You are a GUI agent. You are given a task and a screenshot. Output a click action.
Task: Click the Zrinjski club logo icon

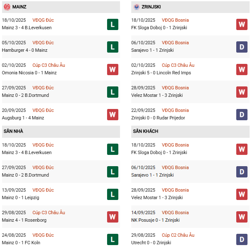137,7
